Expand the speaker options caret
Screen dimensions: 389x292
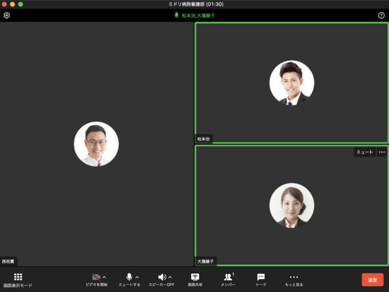pos(170,277)
